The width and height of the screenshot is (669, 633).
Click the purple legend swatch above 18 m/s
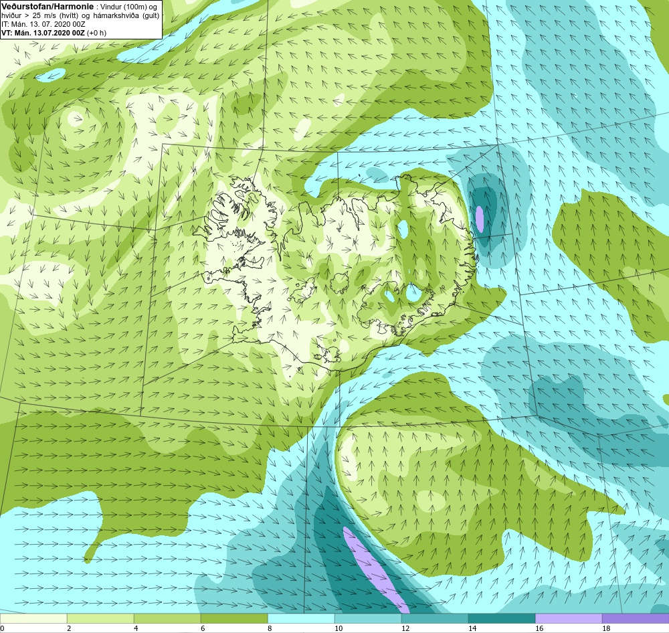tap(636, 618)
